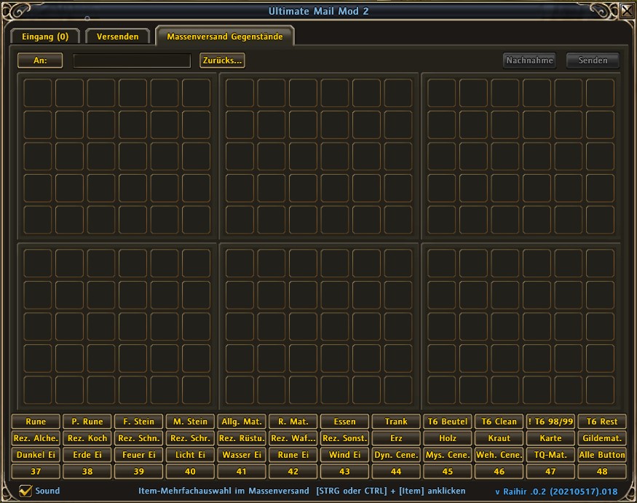Switch to the Eingang (0) tab
Image resolution: width=637 pixels, height=503 pixels.
(45, 36)
